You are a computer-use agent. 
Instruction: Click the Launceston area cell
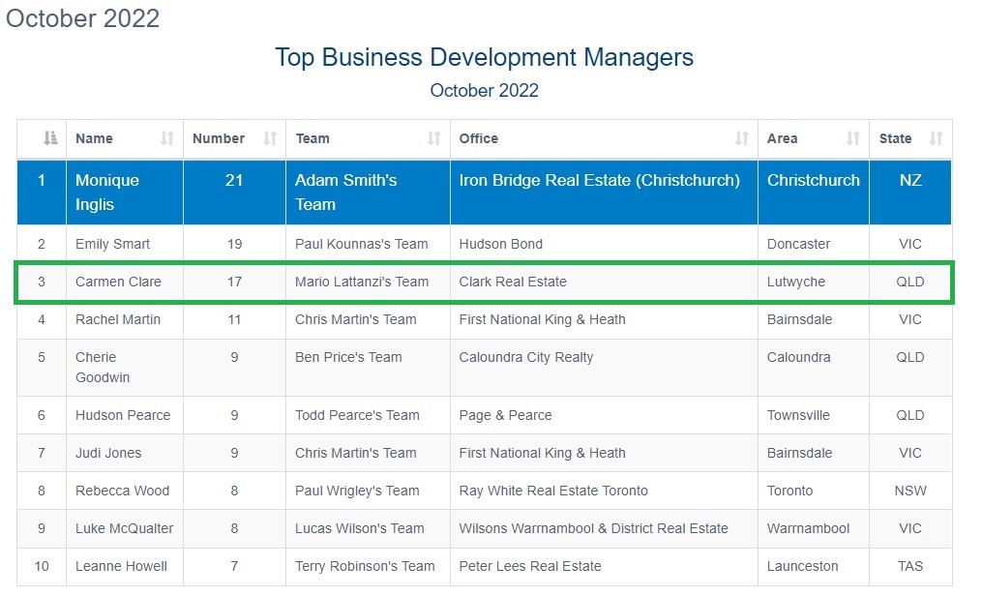(x=814, y=567)
